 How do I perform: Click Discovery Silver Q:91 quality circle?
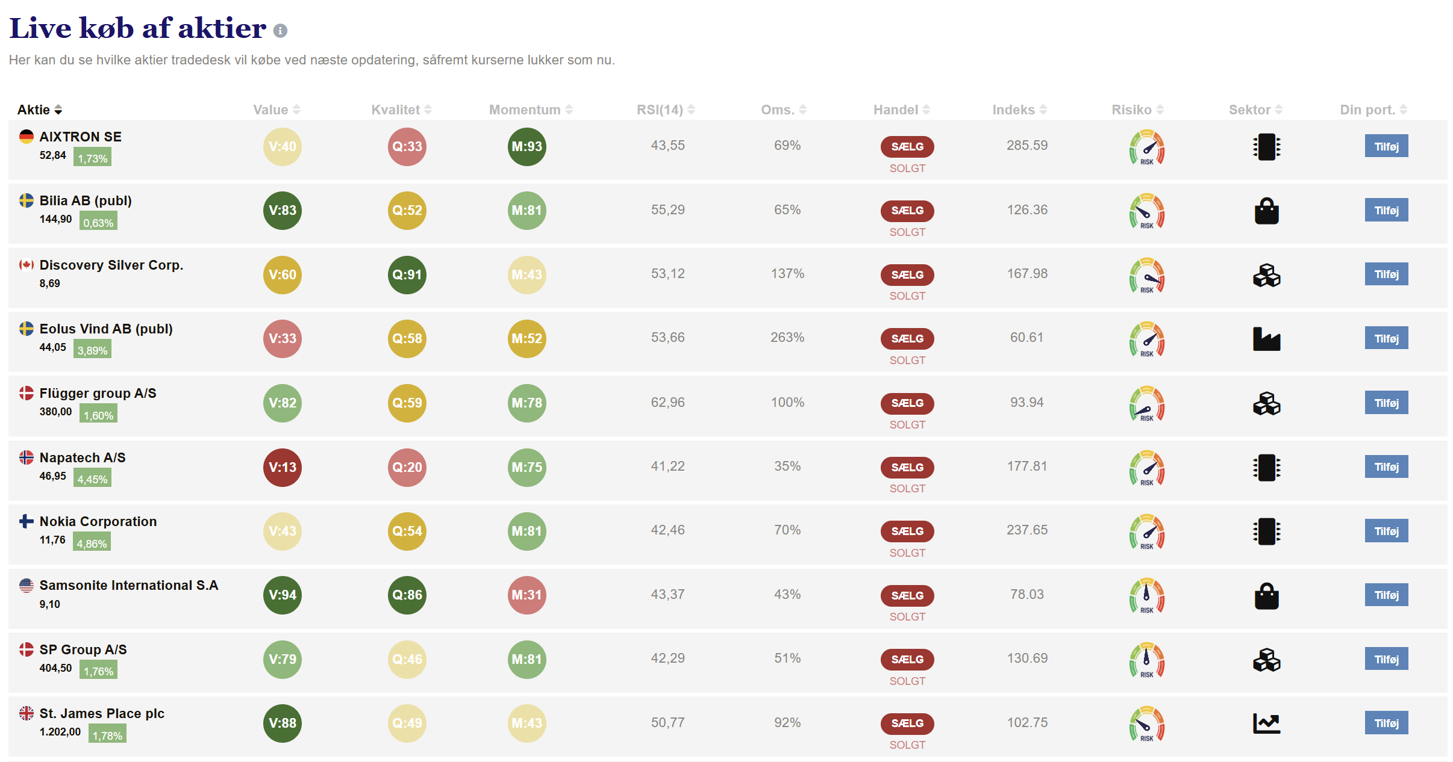tap(407, 275)
